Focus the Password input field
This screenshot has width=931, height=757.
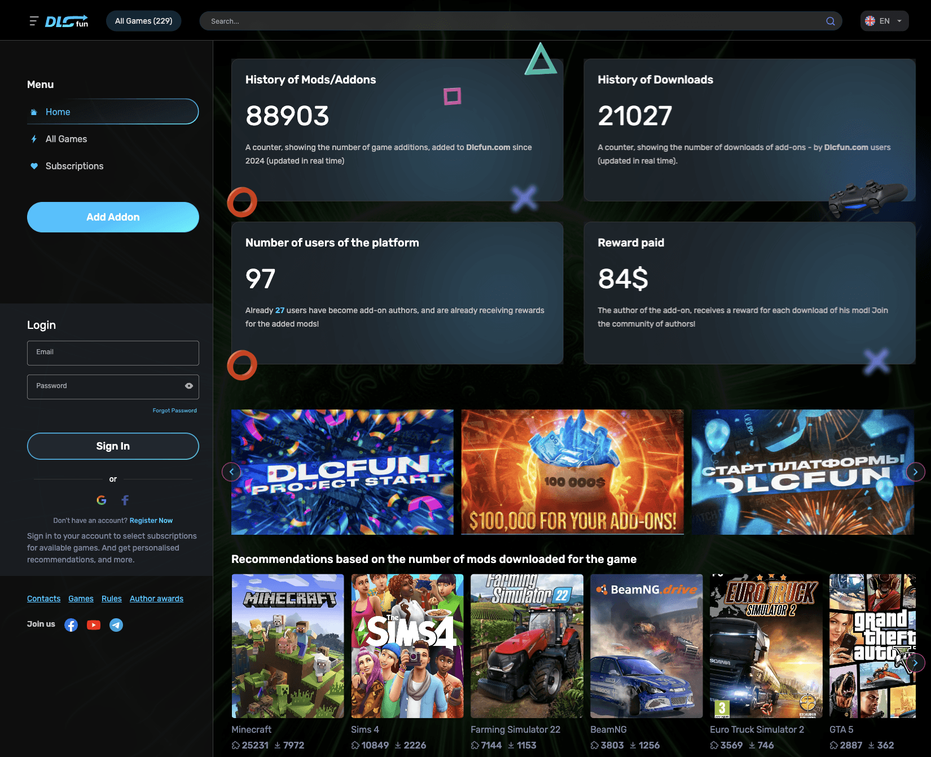[113, 387]
